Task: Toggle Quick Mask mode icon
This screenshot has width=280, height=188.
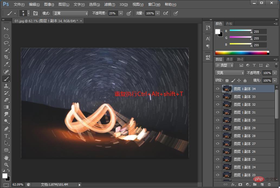Action: click(6, 185)
